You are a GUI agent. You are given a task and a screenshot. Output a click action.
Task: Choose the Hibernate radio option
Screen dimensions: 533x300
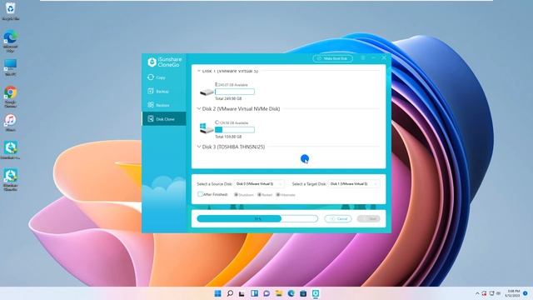click(277, 195)
